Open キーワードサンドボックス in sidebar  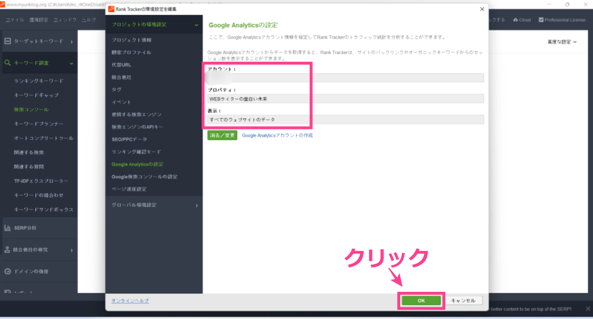pos(43,210)
